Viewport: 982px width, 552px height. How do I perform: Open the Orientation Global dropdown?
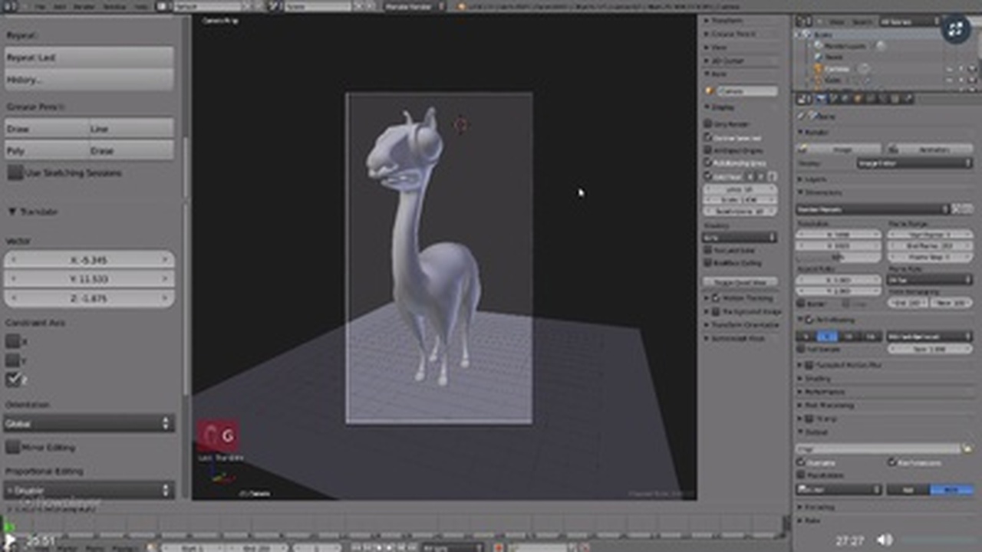tap(89, 423)
